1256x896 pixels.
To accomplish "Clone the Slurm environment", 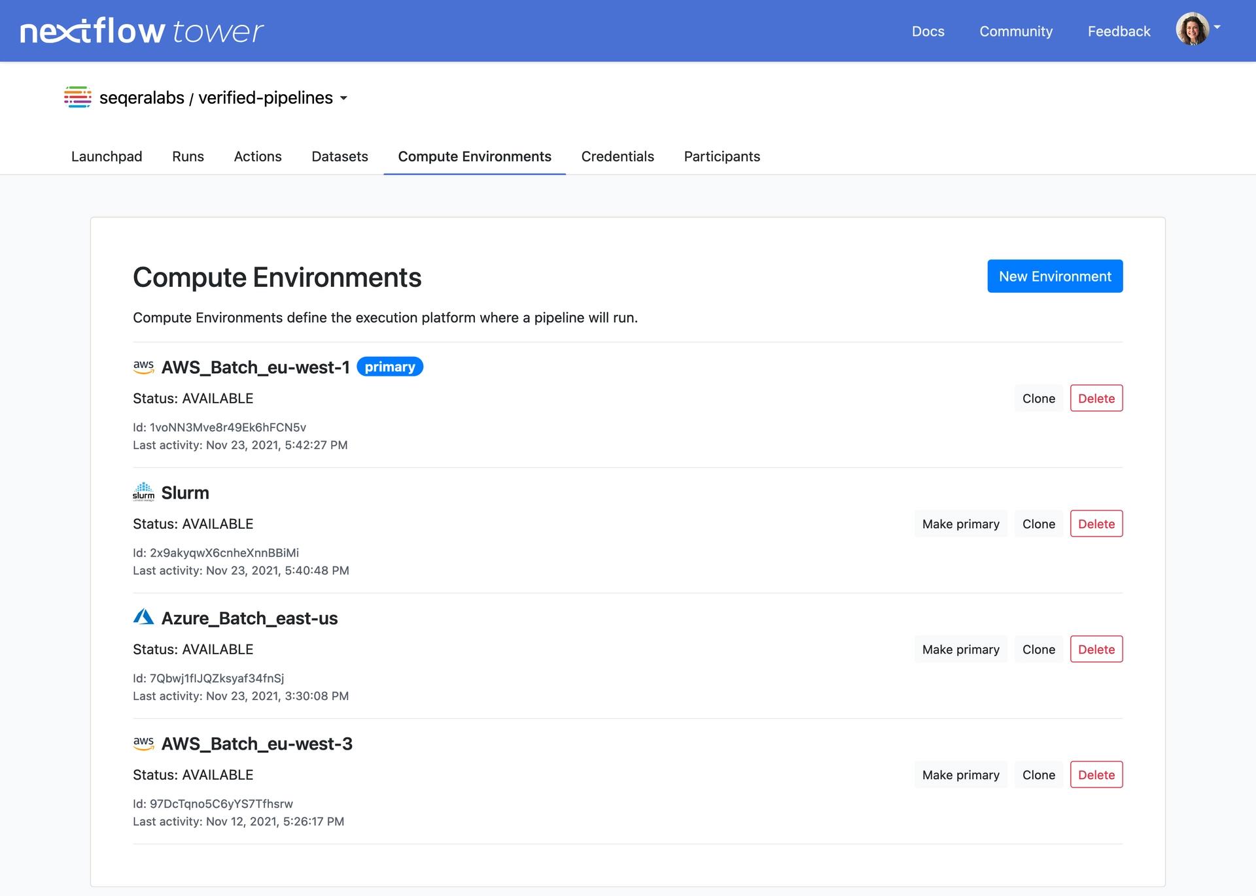I will point(1039,524).
